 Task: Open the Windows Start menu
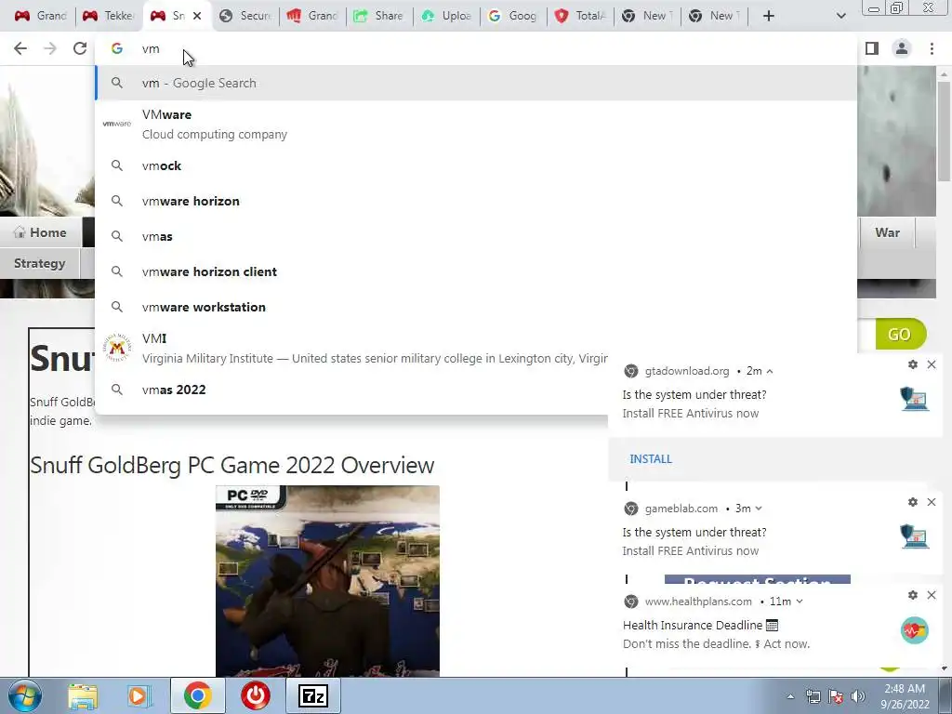(25, 695)
